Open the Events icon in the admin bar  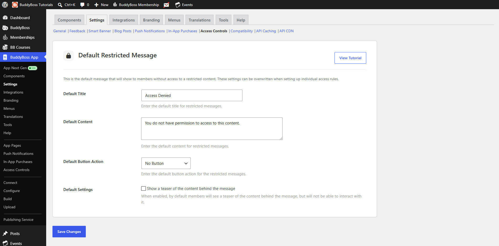(x=178, y=5)
